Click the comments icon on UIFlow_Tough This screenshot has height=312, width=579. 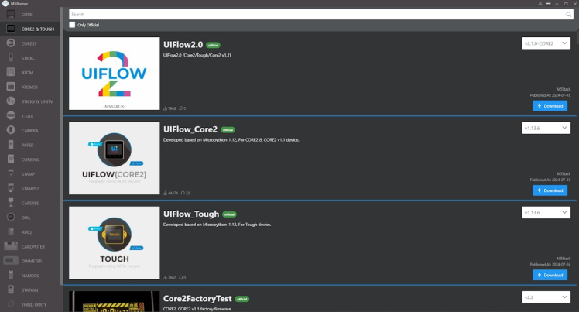point(181,277)
